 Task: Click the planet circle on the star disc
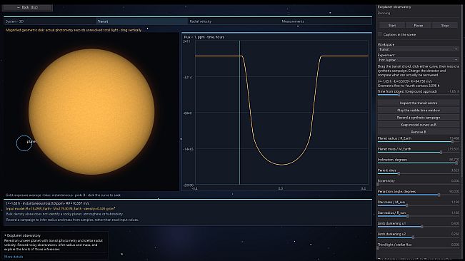click(24, 143)
